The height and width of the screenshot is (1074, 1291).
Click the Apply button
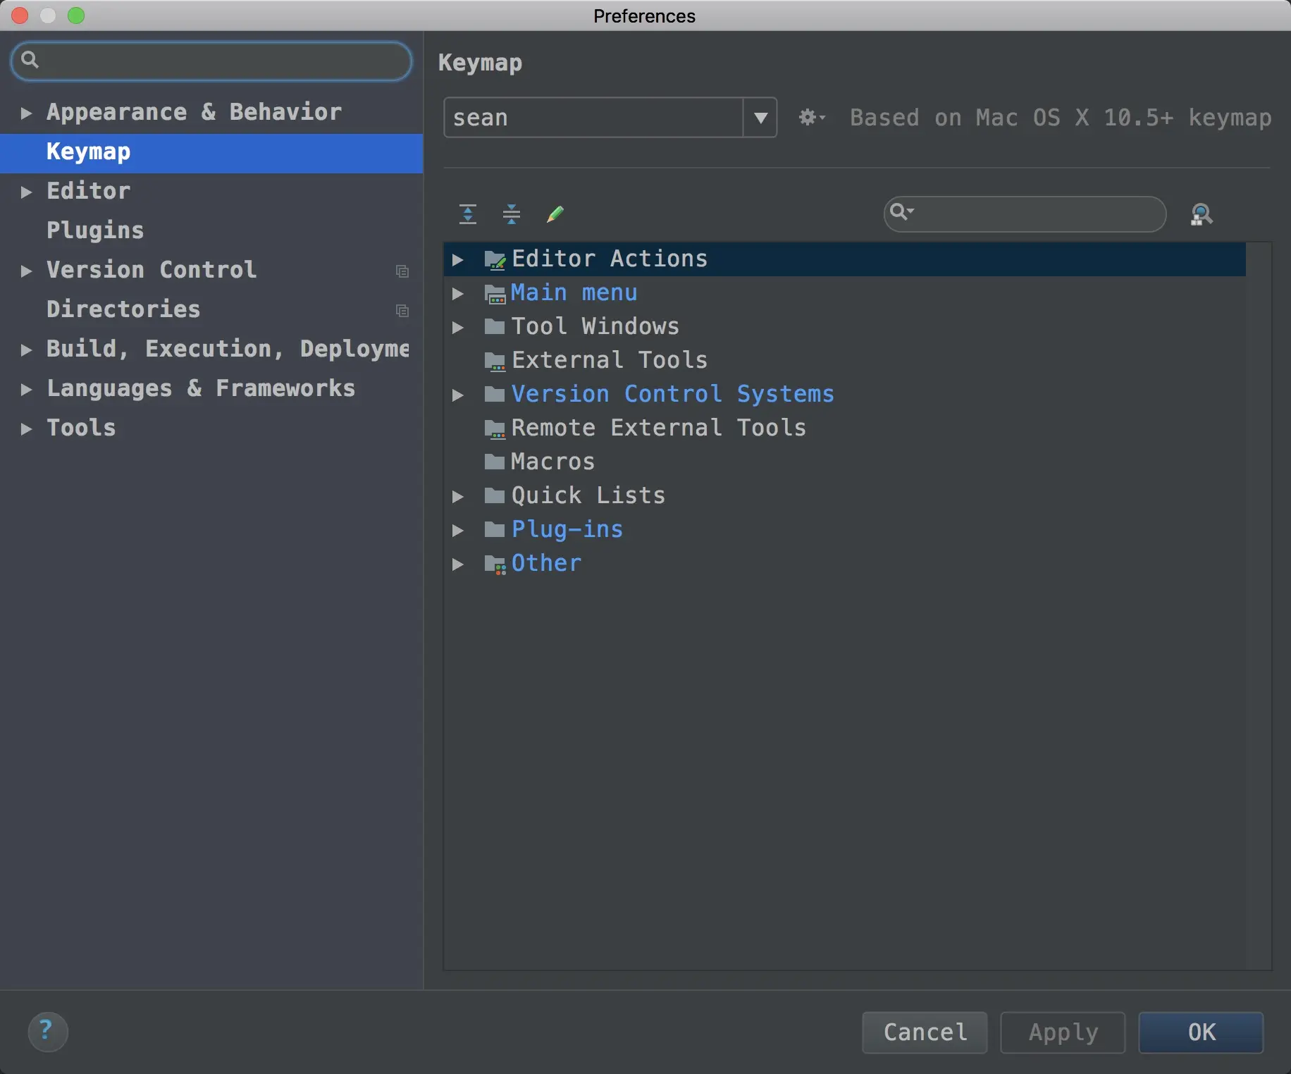1063,1032
